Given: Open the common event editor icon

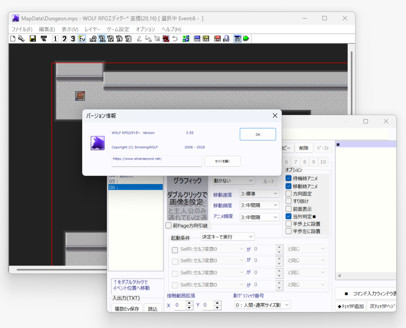Looking at the screenshot, I should (x=226, y=39).
